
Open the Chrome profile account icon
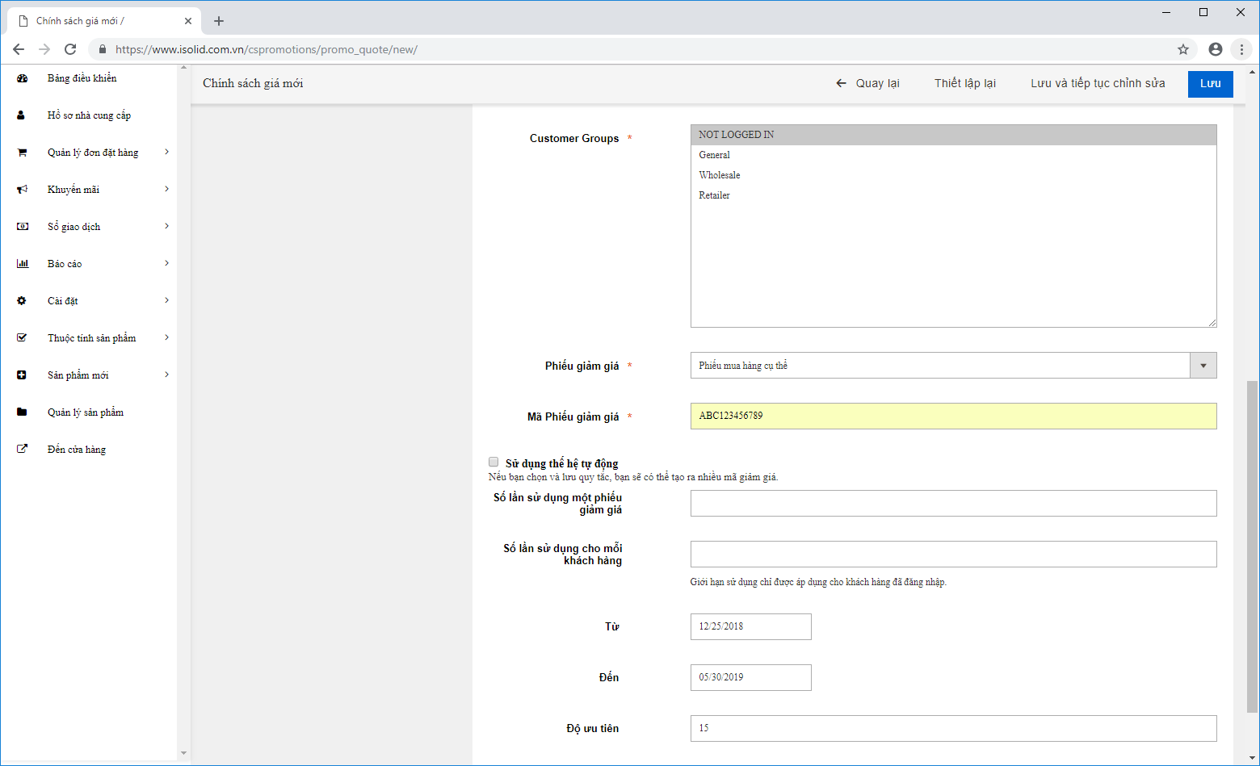[x=1216, y=49]
